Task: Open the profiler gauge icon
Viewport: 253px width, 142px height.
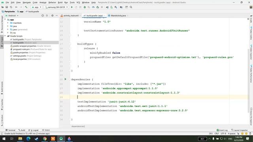Action: click(x=93, y=7)
